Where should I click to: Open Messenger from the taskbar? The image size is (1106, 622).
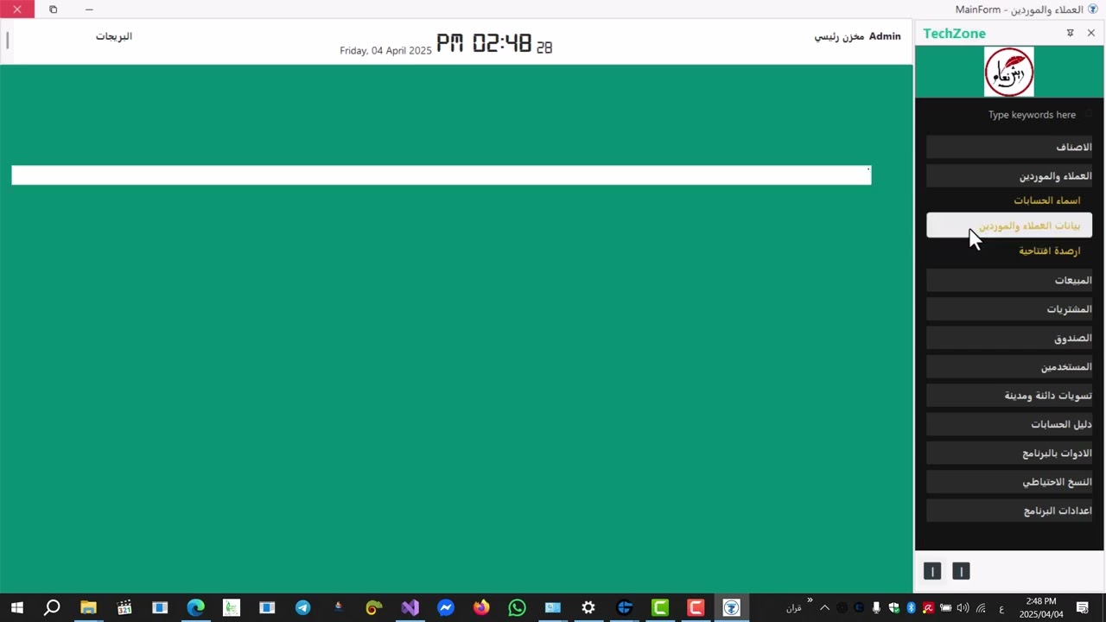pos(446,607)
